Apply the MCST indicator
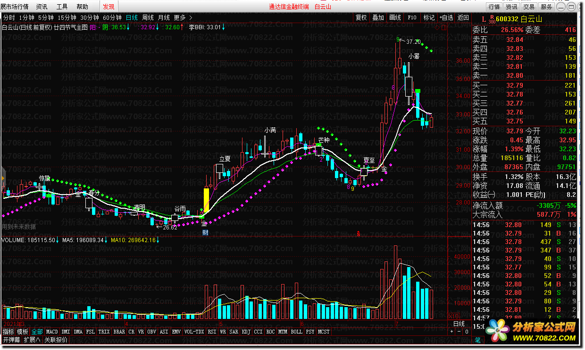The width and height of the screenshot is (585, 350). [x=324, y=332]
